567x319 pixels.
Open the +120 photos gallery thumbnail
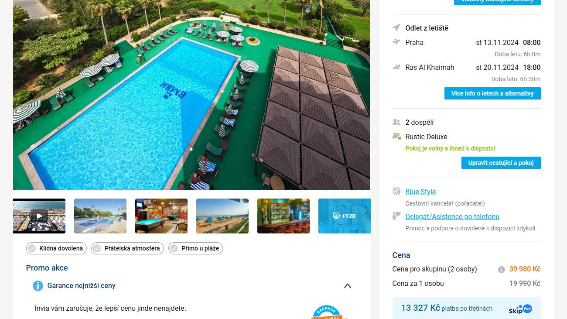(345, 216)
